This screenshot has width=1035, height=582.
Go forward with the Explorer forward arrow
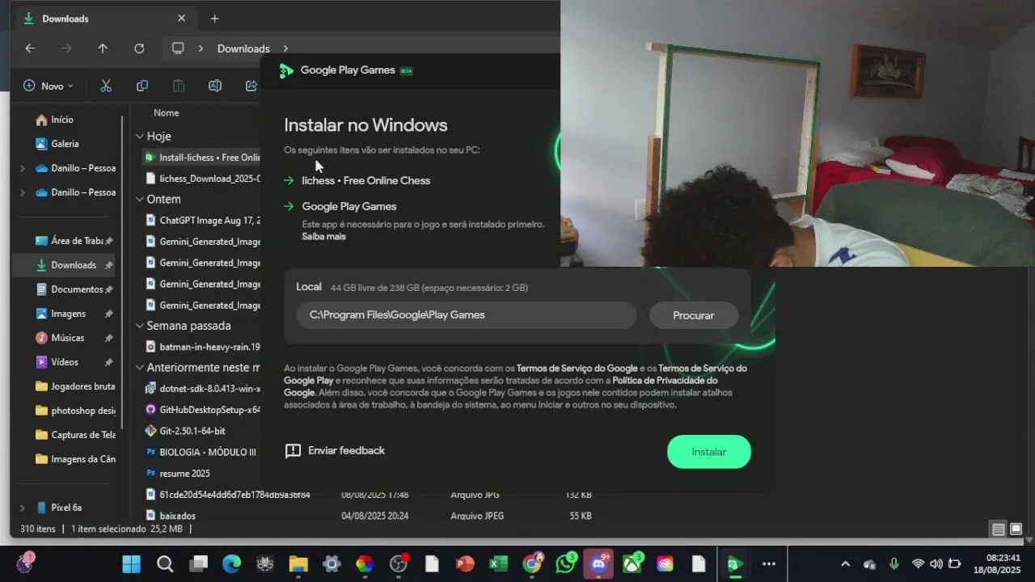pyautogui.click(x=66, y=48)
